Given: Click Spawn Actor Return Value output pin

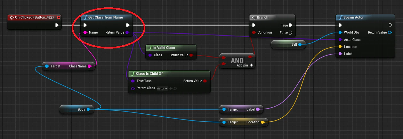Looking at the screenshot, I should pyautogui.click(x=390, y=32).
